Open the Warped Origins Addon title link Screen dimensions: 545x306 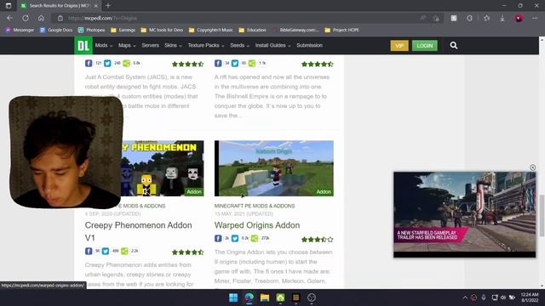click(x=257, y=225)
